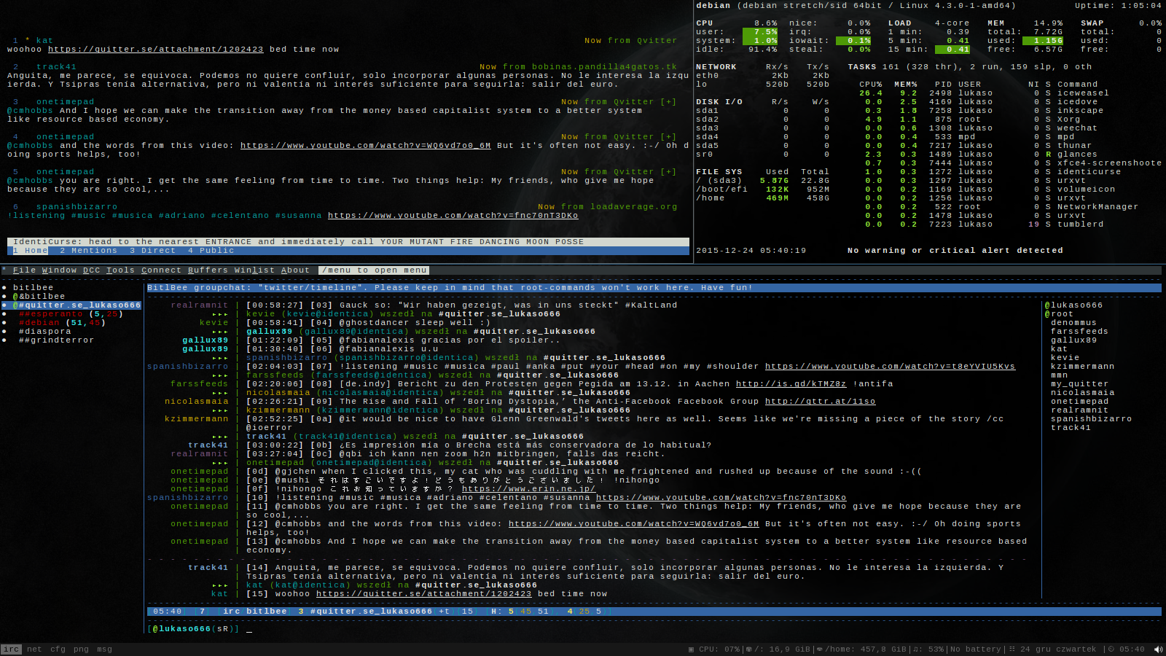The height and width of the screenshot is (656, 1166).
Task: Open the Buffers menu
Action: pos(208,270)
